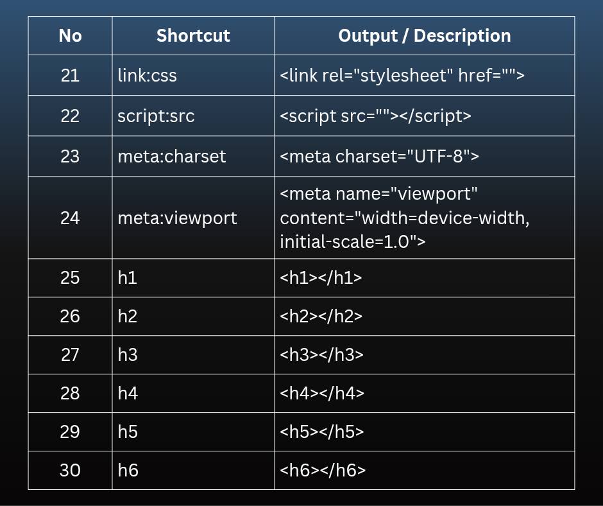The height and width of the screenshot is (506, 603).
Task: Click the meta:charset shortcut text
Action: click(171, 156)
